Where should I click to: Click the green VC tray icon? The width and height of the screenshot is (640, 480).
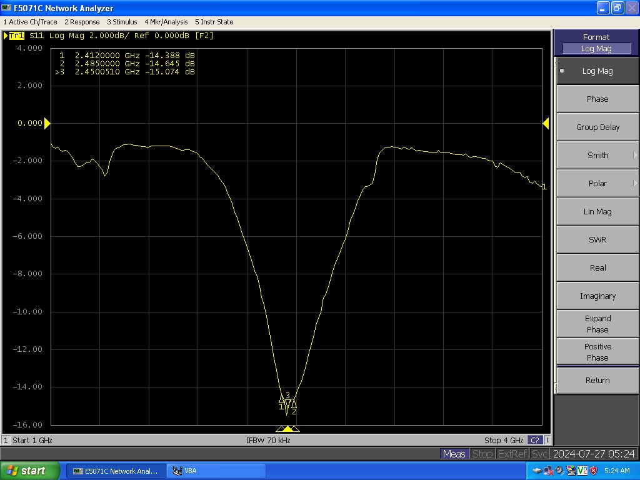point(582,471)
